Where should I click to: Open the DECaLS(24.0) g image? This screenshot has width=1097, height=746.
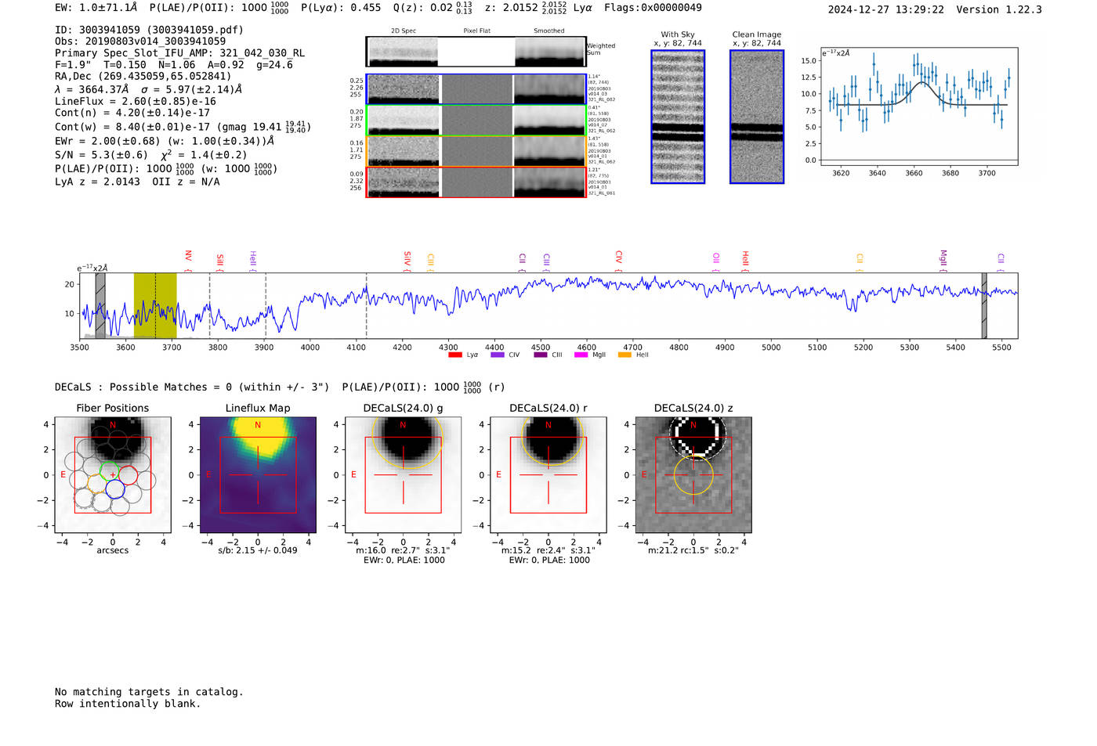click(404, 475)
